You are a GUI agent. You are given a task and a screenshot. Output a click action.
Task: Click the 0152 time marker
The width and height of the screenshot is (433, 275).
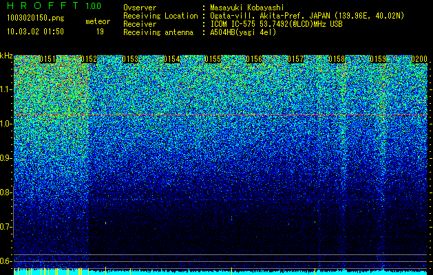(x=89, y=59)
